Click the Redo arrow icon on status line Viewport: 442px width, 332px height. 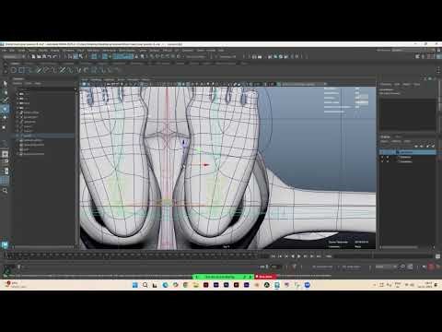(55, 56)
